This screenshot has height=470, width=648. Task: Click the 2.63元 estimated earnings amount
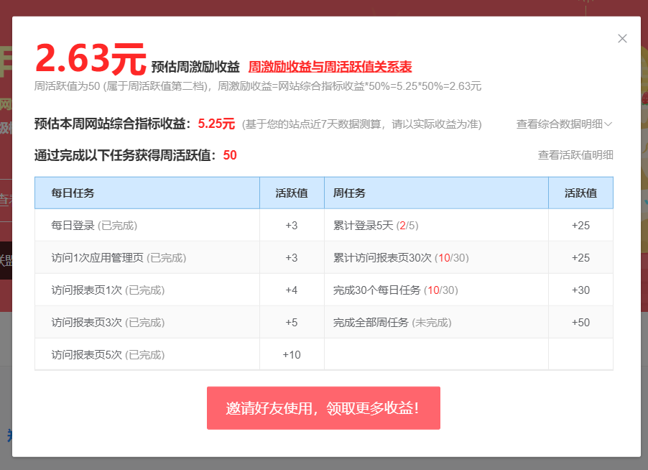click(x=91, y=59)
